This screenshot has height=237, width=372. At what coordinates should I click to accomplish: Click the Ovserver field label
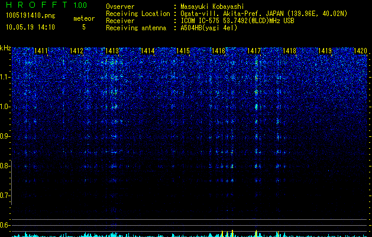120,7
